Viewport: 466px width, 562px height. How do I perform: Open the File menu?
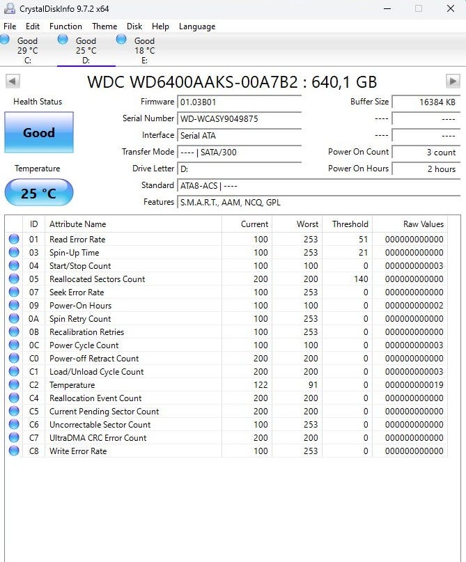(10, 26)
